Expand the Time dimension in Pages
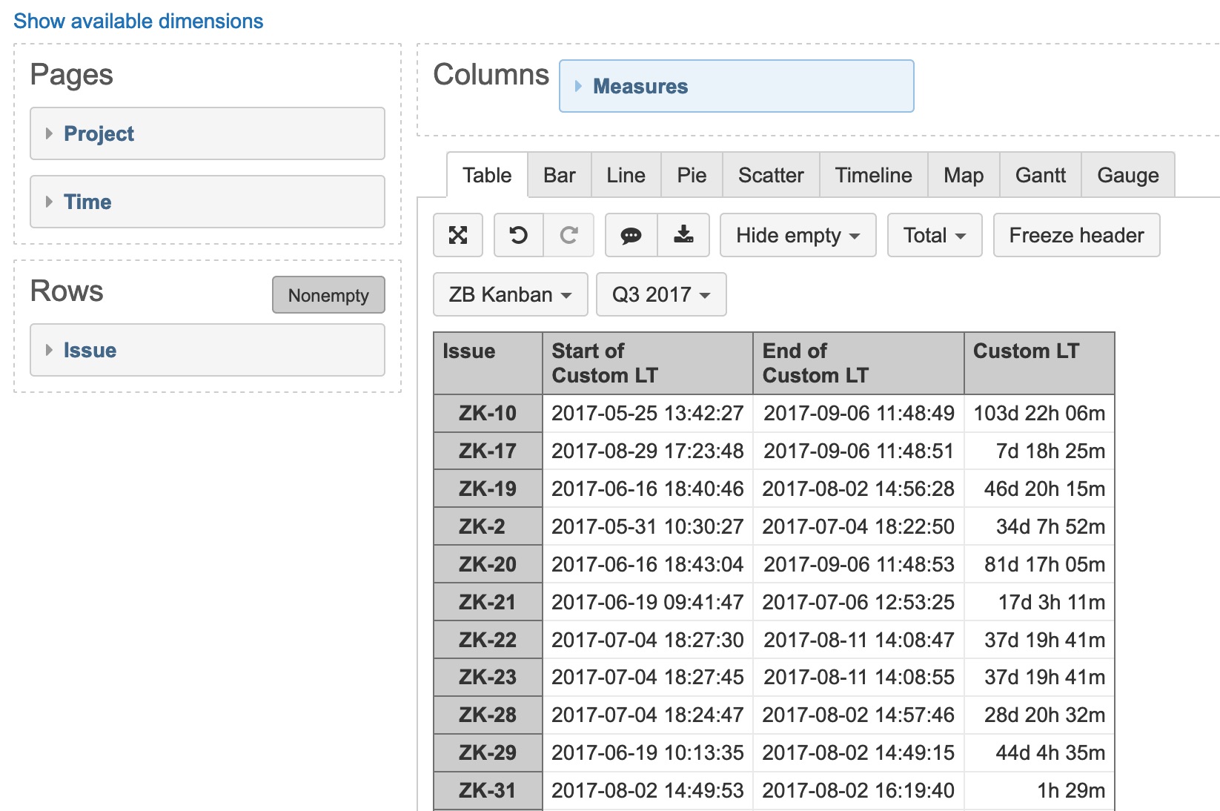 [208, 202]
